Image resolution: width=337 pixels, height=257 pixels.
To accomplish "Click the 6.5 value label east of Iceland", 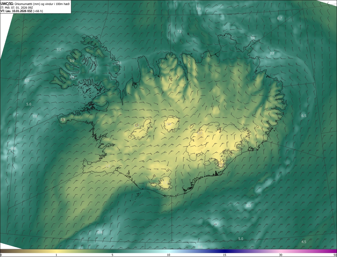I will [x=304, y=116].
